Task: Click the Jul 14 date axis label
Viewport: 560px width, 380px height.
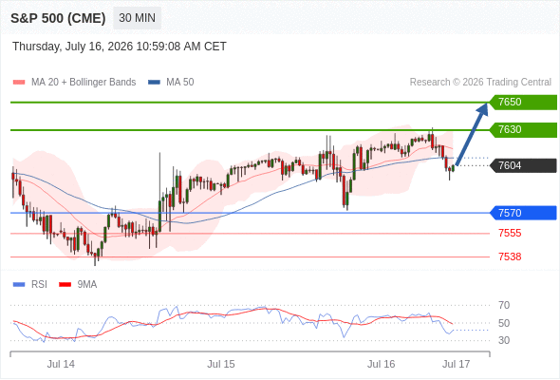Action: click(x=61, y=364)
